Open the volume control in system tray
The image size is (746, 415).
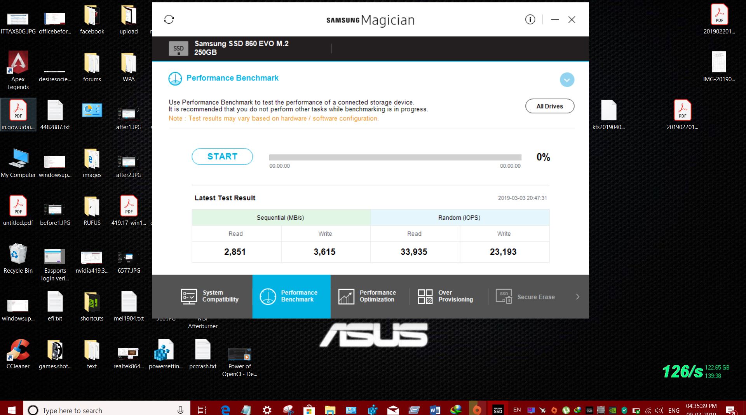(x=659, y=410)
